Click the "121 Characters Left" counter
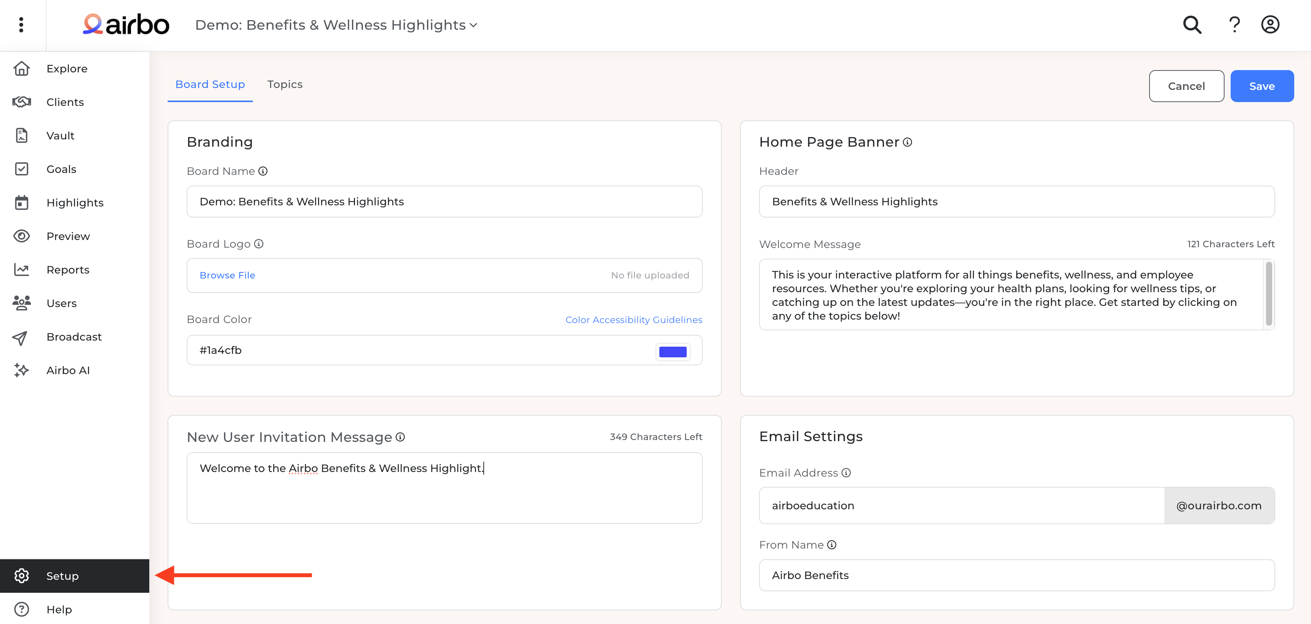Screen dimensions: 1311x624 tap(1231, 244)
